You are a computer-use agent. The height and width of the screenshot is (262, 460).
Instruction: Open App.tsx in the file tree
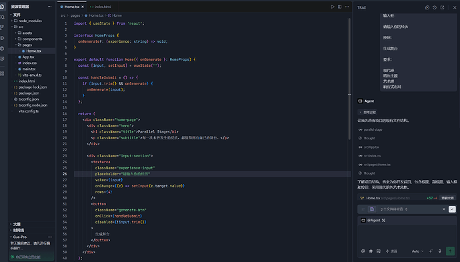point(29,57)
